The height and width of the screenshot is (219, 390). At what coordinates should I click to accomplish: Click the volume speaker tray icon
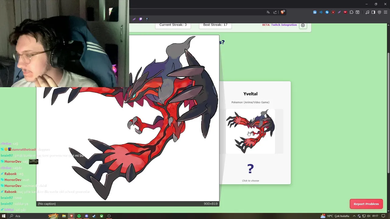[x=369, y=216]
